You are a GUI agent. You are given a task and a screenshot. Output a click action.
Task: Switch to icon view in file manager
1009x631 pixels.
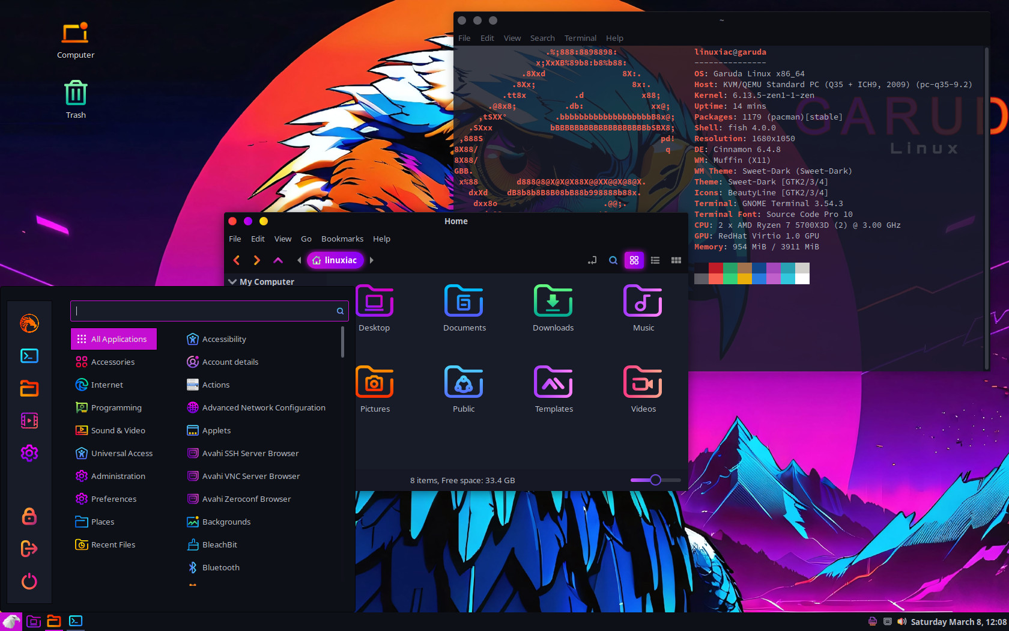point(634,260)
